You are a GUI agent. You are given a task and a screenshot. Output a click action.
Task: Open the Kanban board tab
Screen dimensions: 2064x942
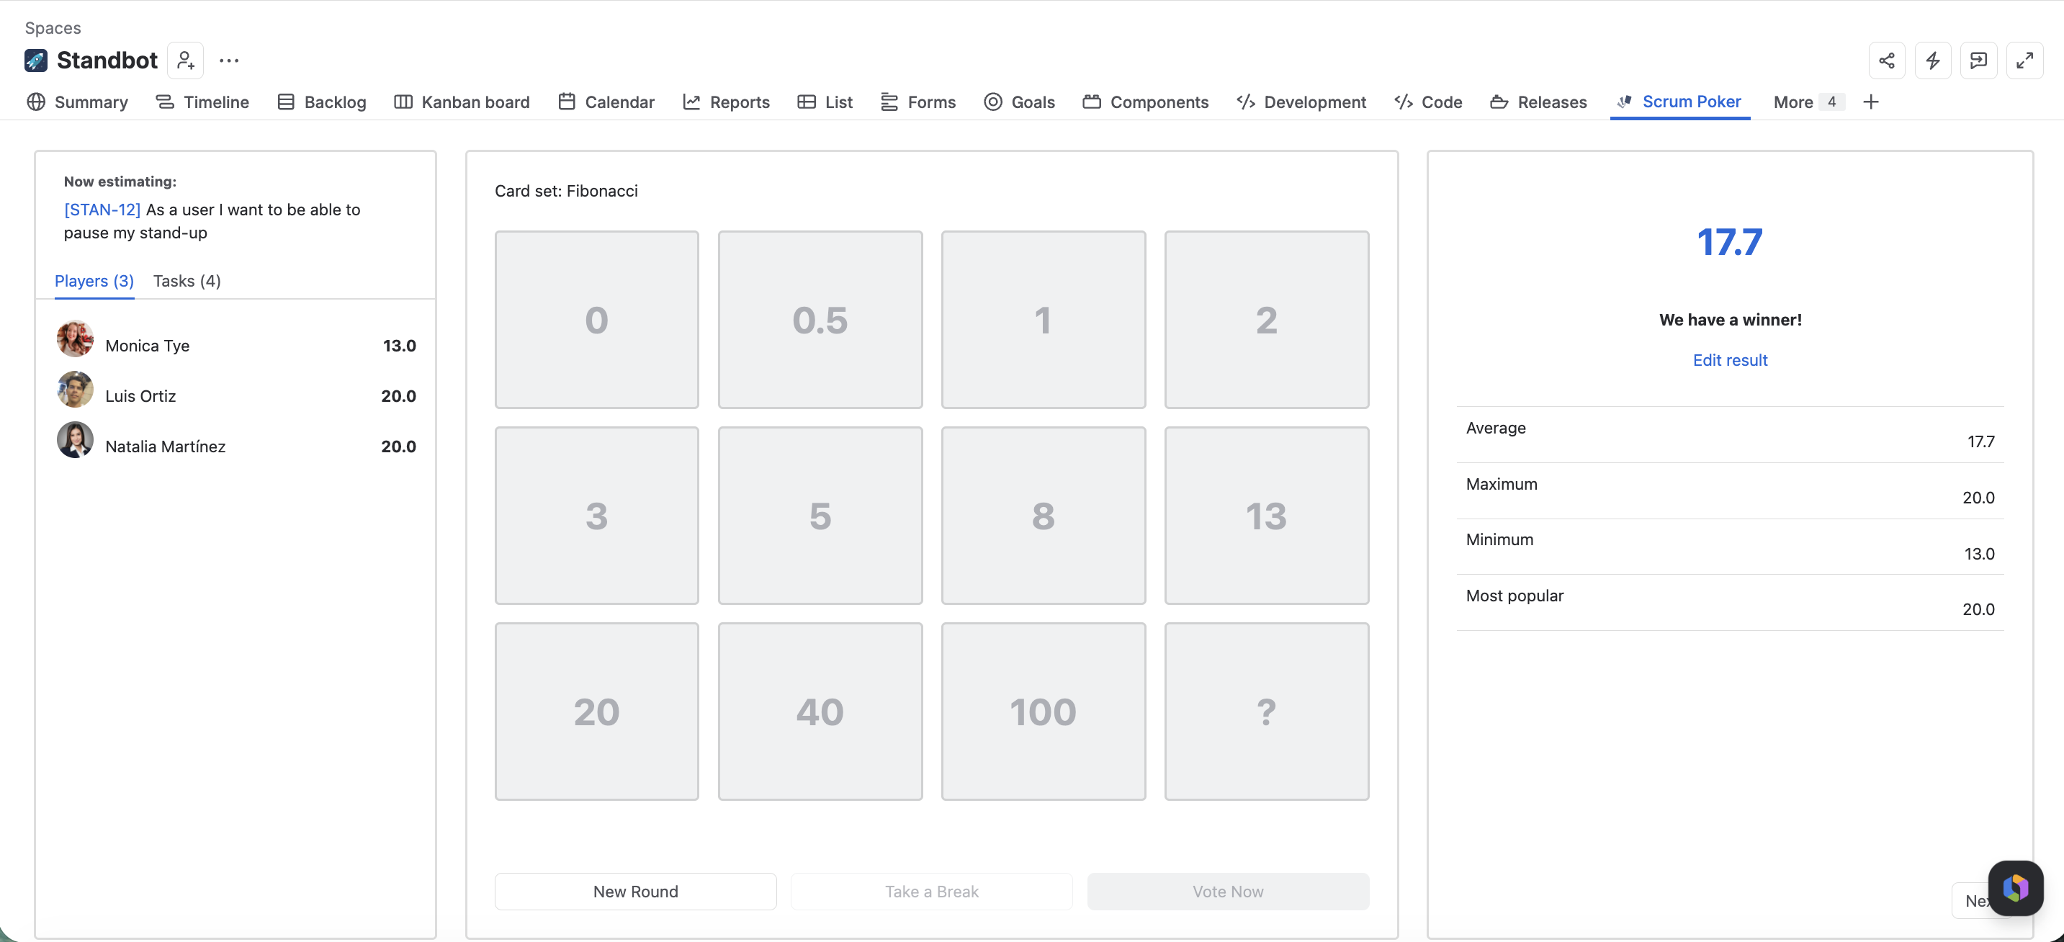462,102
